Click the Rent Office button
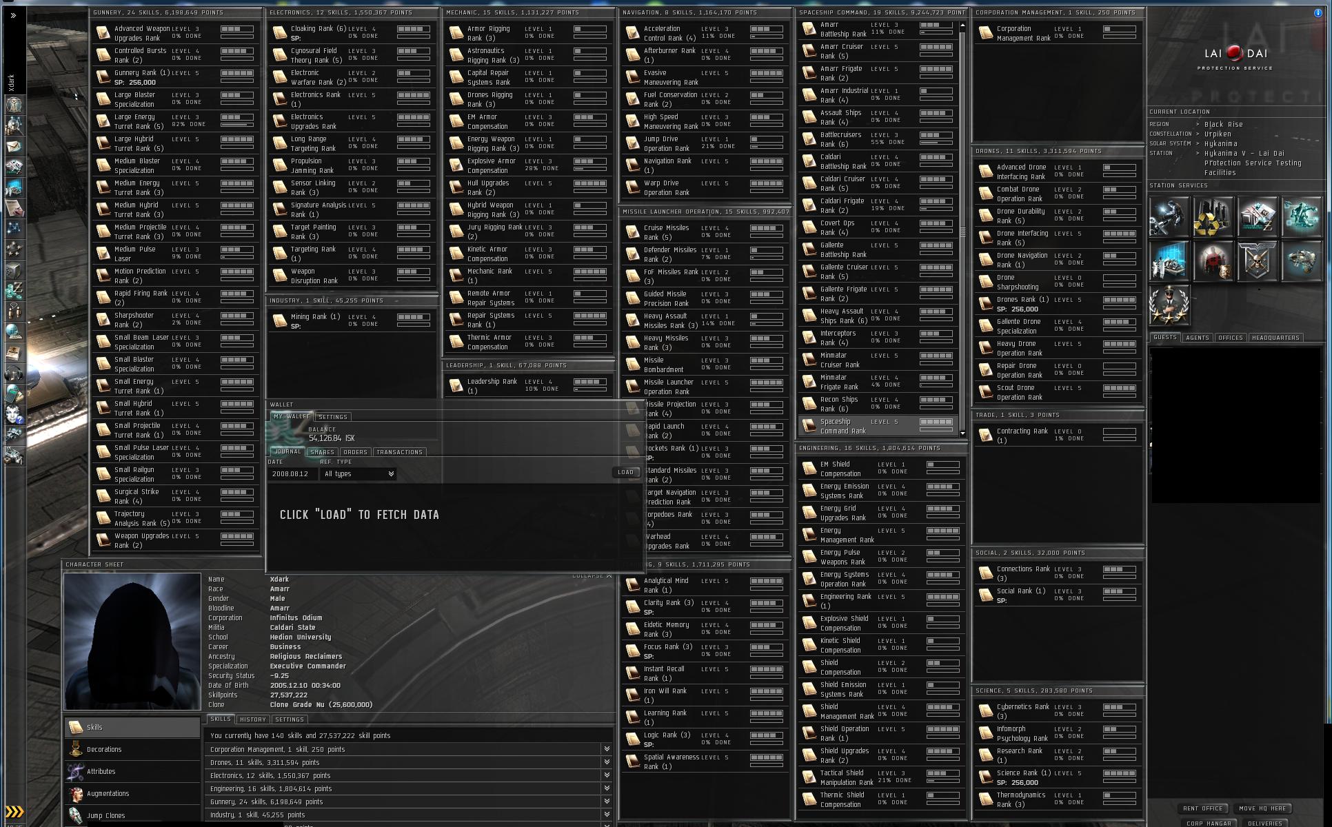 pyautogui.click(x=1202, y=808)
